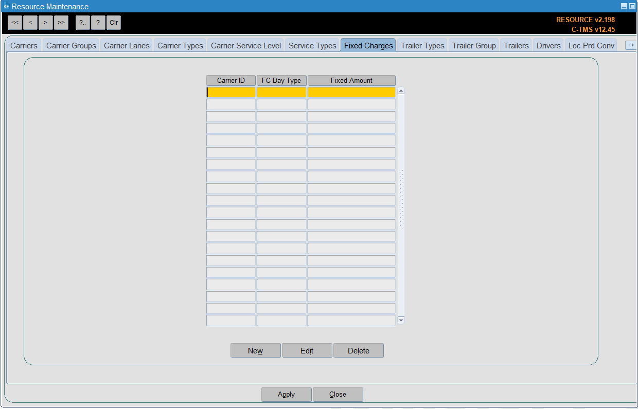Go to first record with << button
This screenshot has width=638, height=409.
point(15,23)
